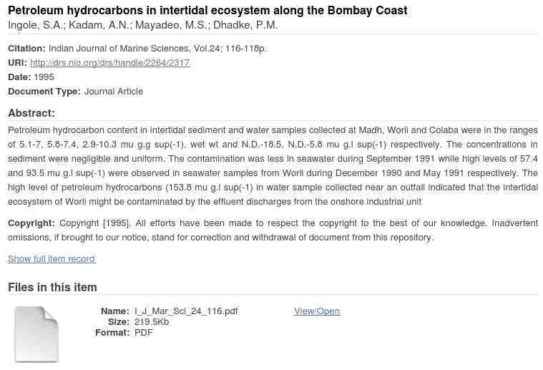Image resolution: width=543 pixels, height=370 pixels.
Task: Select author name Mayadeo, M.S.
Action: click(x=172, y=25)
